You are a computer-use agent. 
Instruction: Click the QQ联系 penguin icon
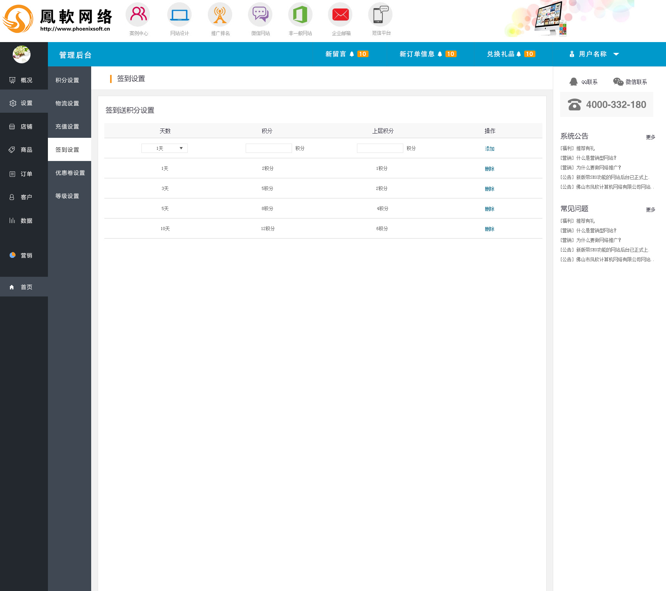(574, 82)
